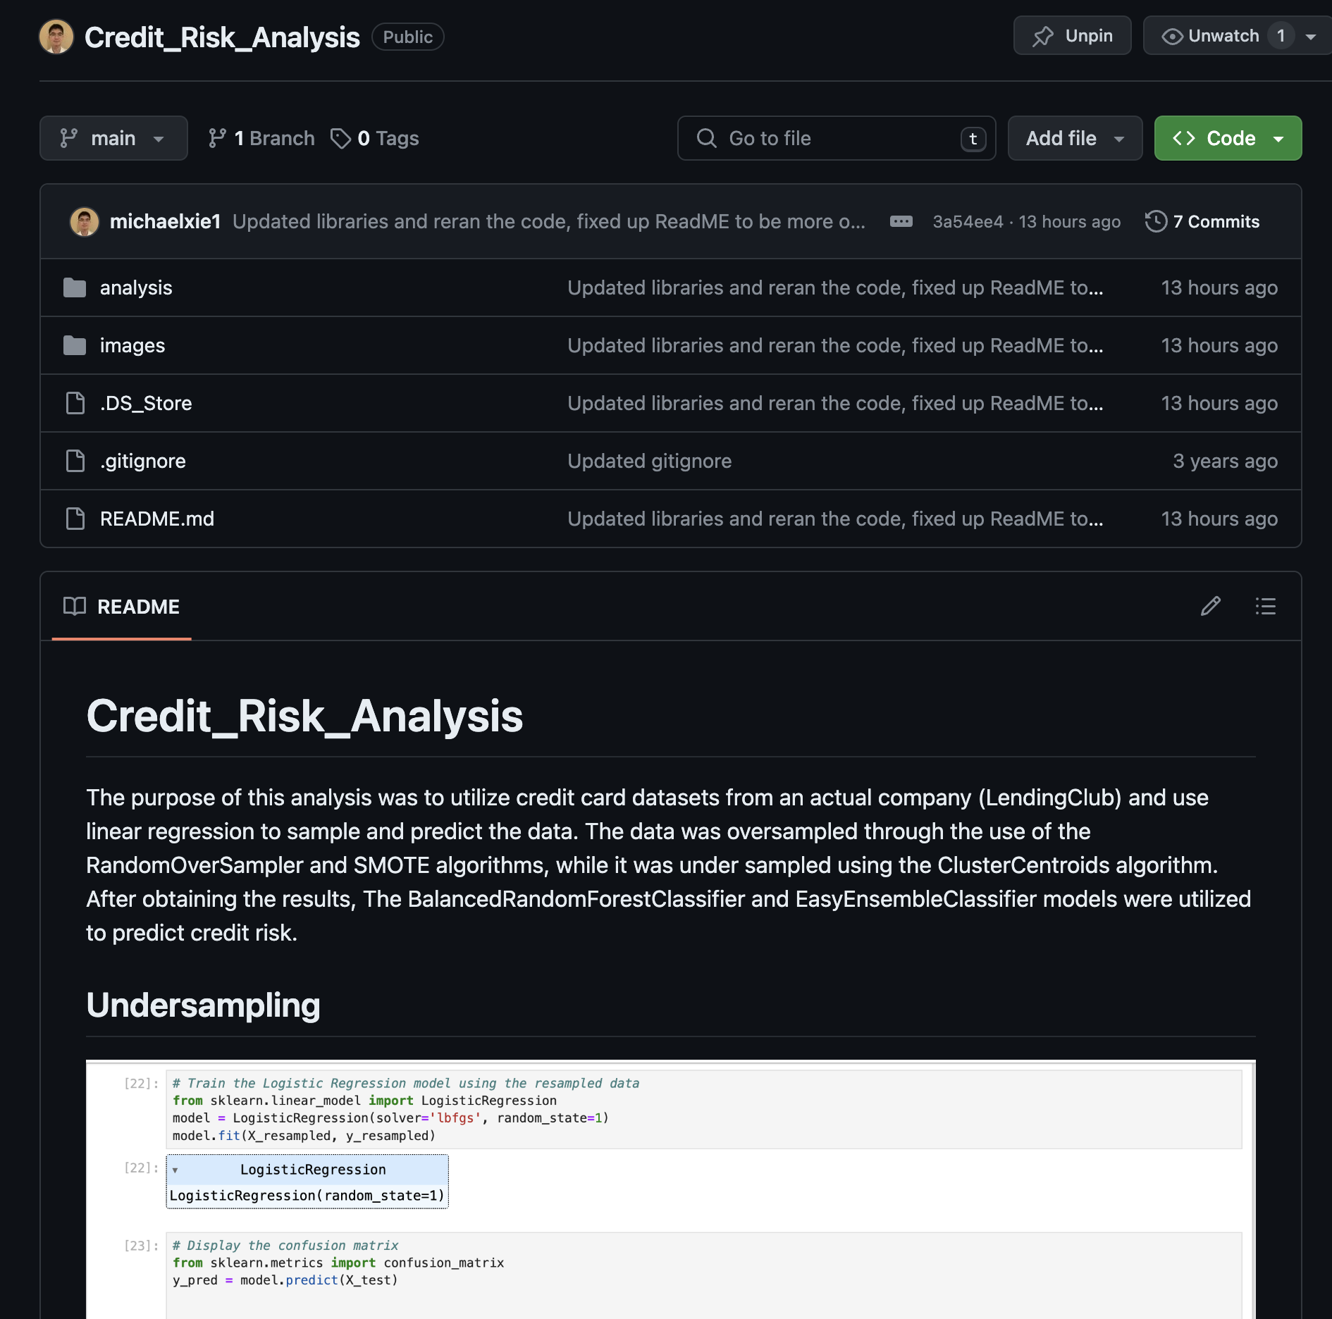Click the notebook code screenshot image
The width and height of the screenshot is (1332, 1319).
point(671,1189)
